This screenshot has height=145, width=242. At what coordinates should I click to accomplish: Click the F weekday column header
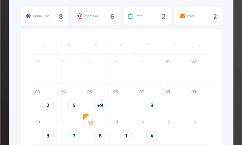(147, 46)
